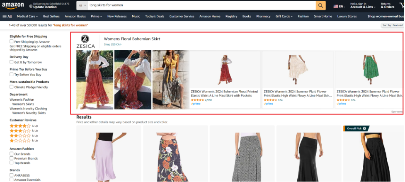Enable Try Before You Buy checkbox
This screenshot has height=182, width=405.
coord(11,74)
